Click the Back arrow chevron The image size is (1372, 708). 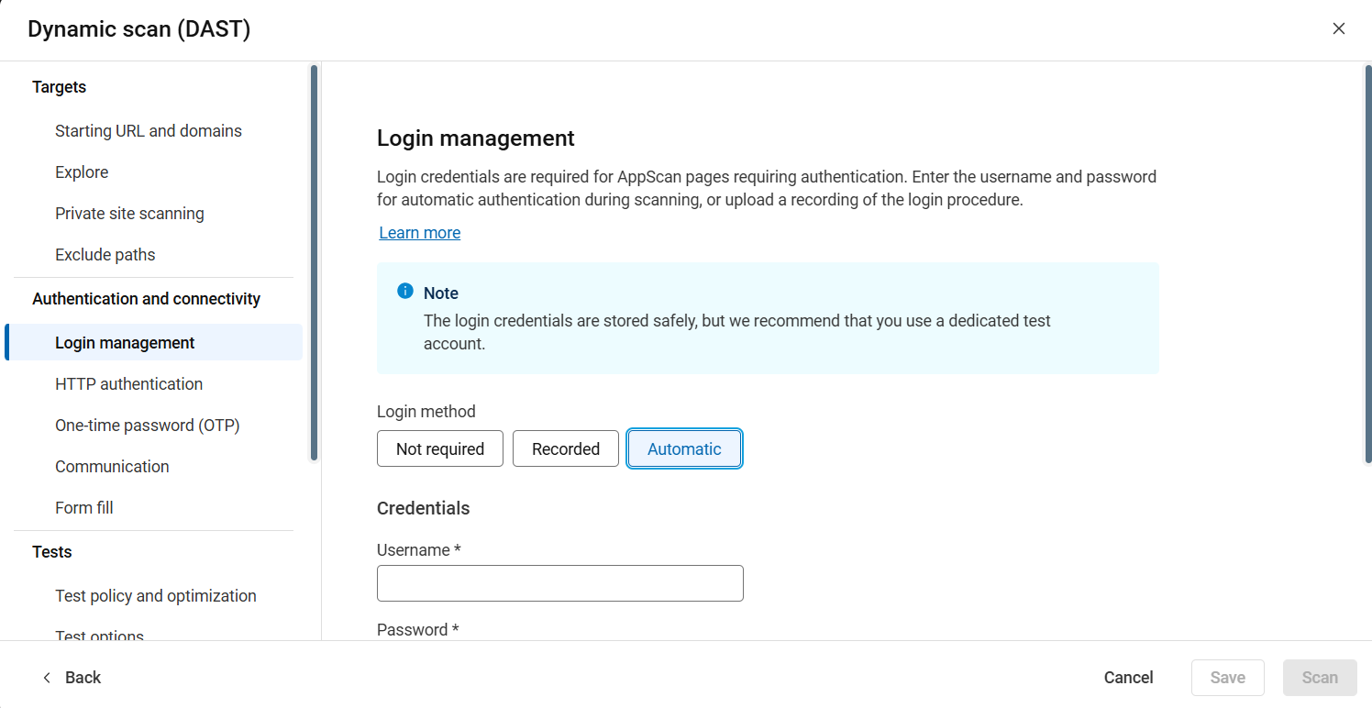click(48, 678)
